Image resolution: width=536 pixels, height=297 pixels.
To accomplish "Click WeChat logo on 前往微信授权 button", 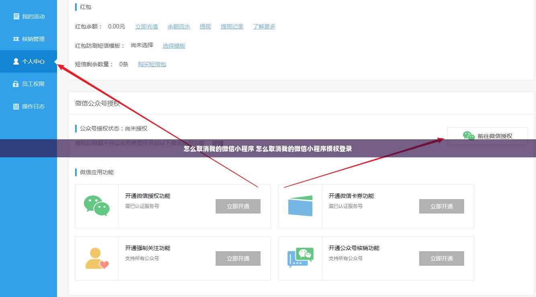I will tap(469, 136).
